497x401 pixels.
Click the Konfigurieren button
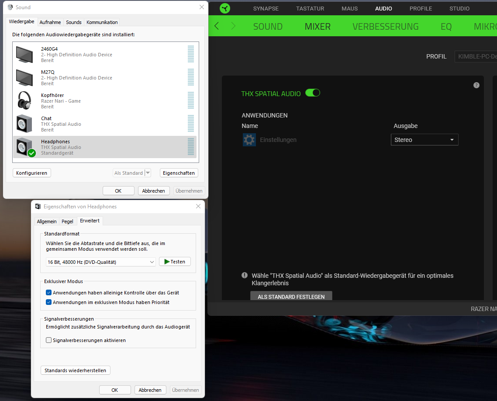point(32,173)
